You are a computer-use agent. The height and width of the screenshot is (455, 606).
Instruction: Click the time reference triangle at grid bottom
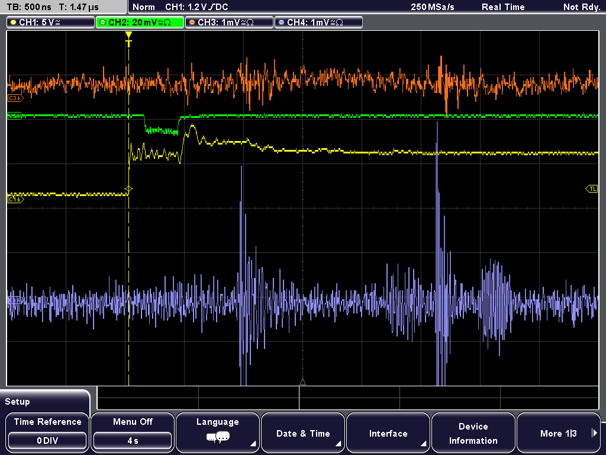(302, 382)
